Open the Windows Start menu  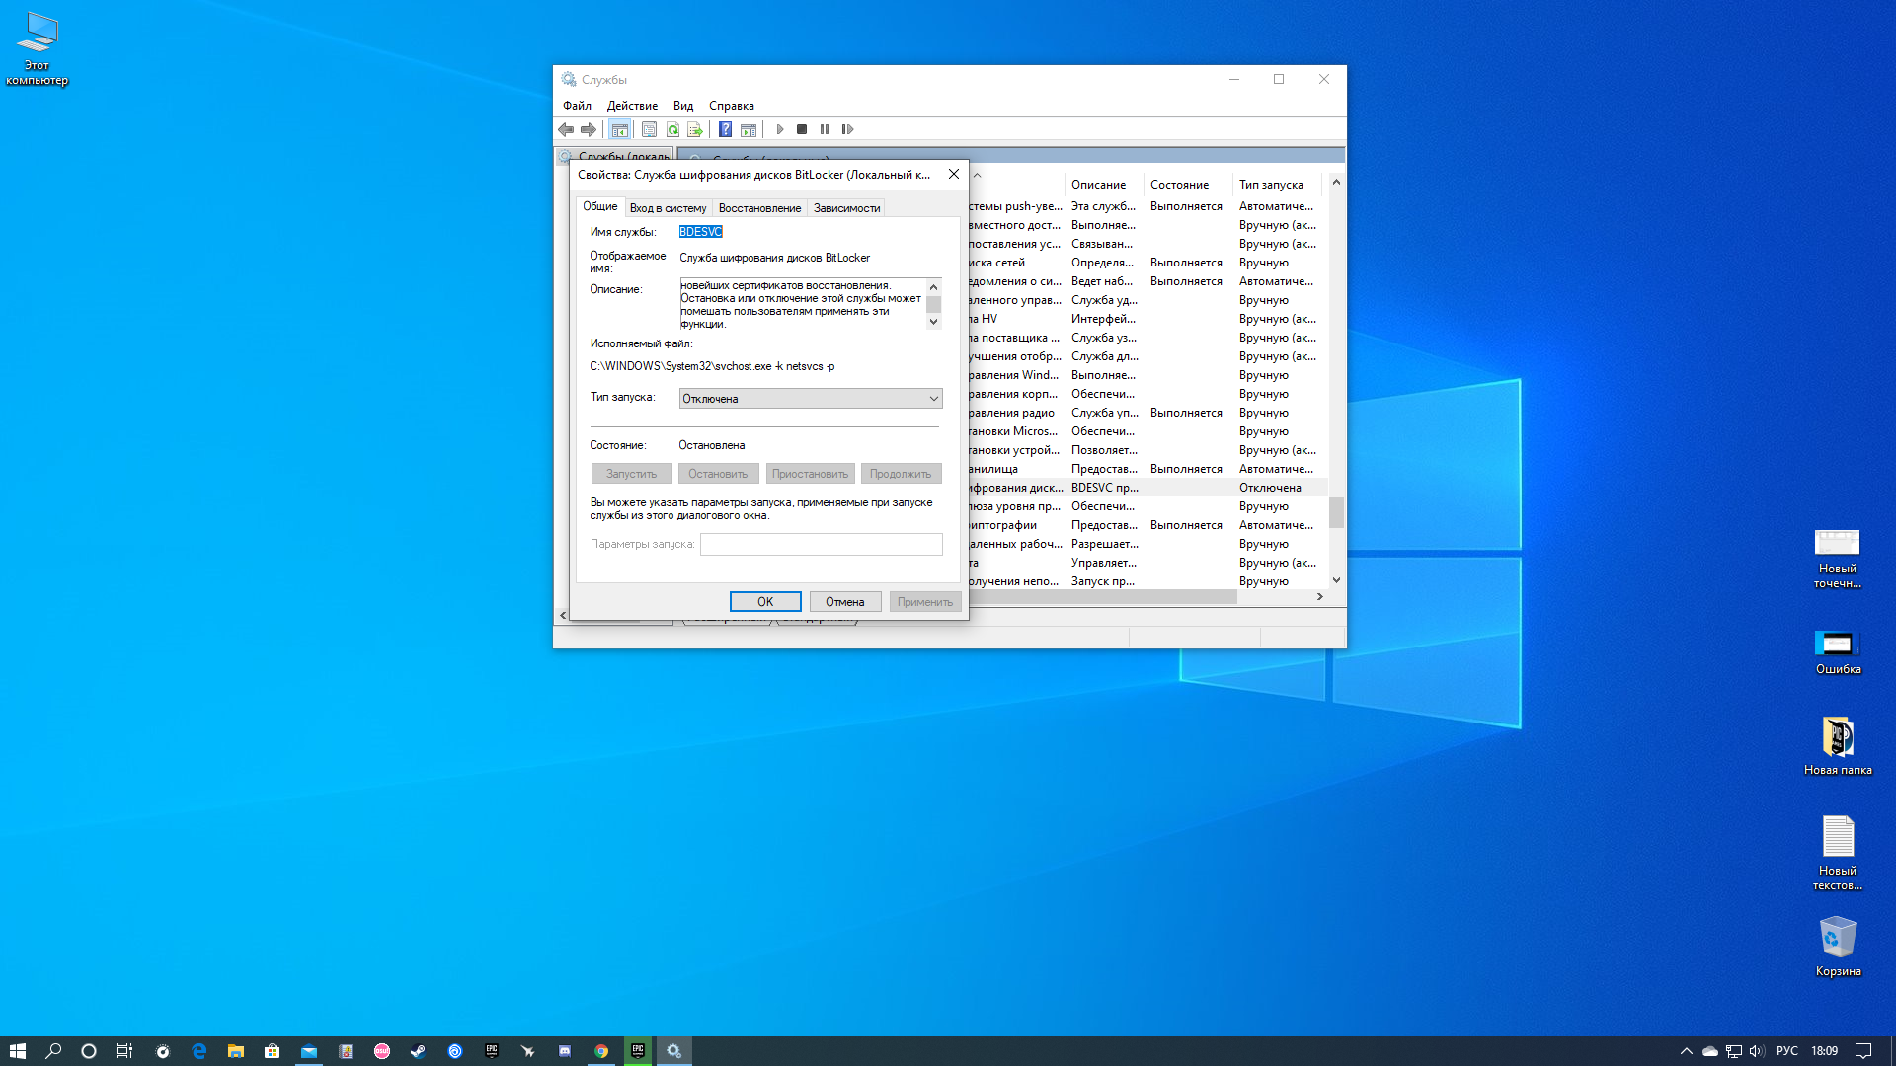coord(17,1051)
